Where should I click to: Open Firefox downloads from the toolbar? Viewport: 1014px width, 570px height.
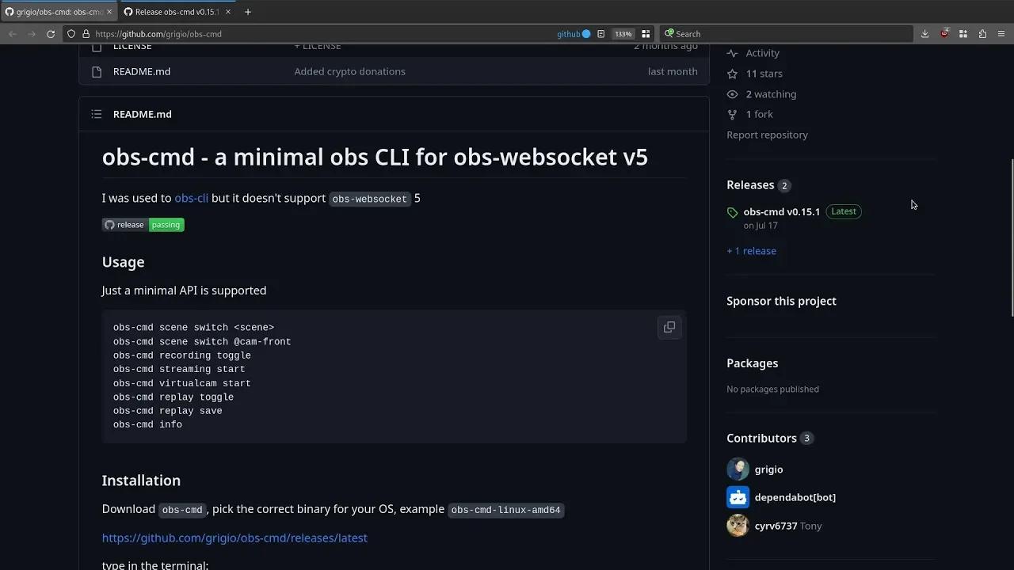pyautogui.click(x=924, y=33)
